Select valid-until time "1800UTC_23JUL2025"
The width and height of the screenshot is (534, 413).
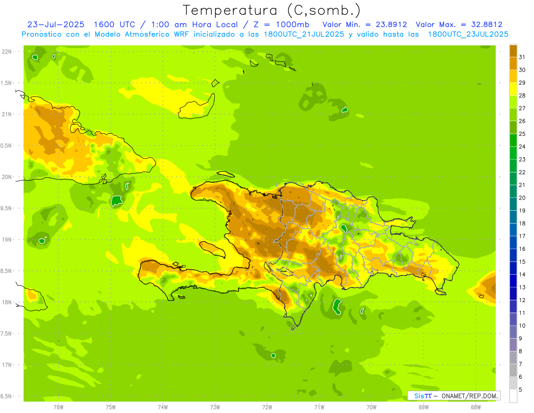468,34
